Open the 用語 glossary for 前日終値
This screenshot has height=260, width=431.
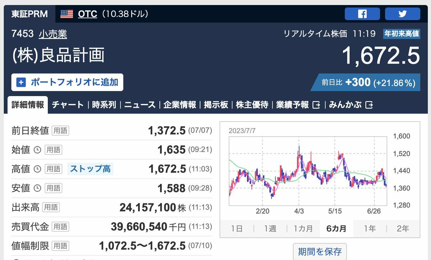(60, 131)
